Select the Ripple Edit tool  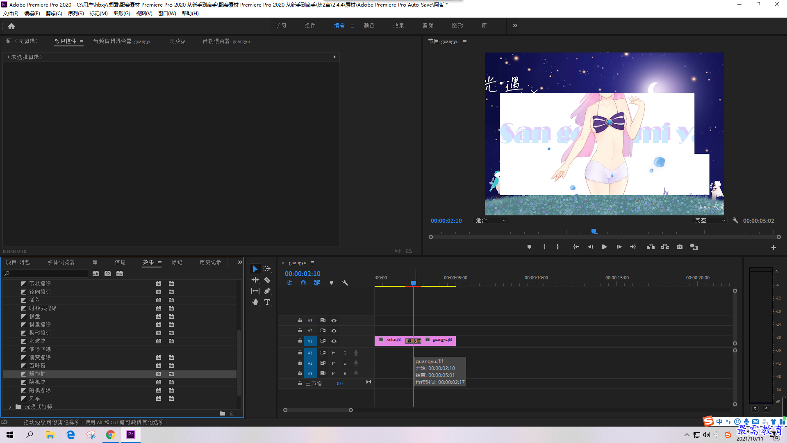coord(255,280)
